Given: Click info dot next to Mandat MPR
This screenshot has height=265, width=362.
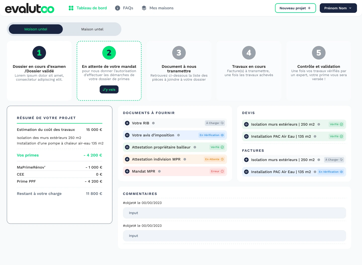Looking at the screenshot, I should (159, 171).
